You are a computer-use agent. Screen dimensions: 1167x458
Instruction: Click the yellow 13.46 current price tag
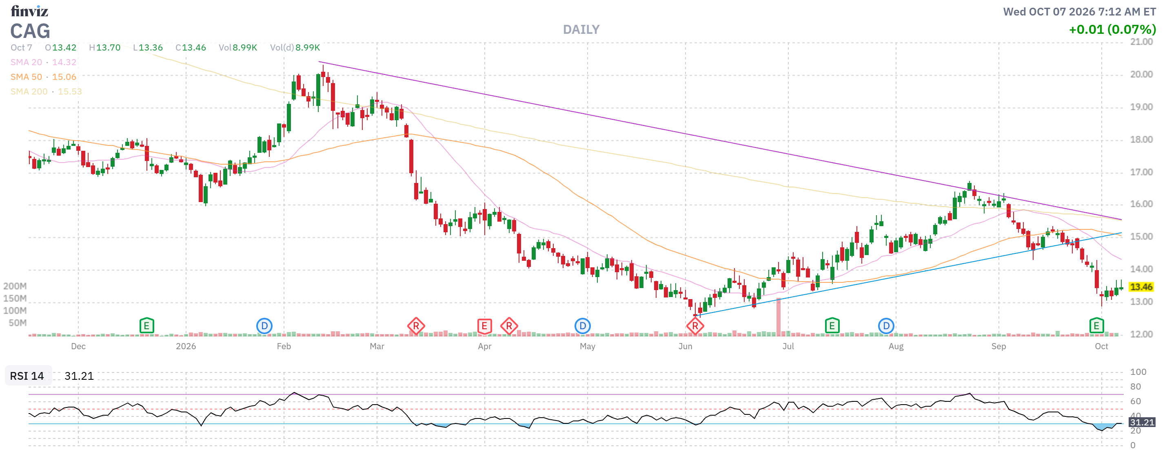click(x=1141, y=287)
